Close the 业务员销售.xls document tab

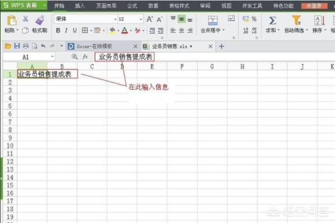click(210, 46)
